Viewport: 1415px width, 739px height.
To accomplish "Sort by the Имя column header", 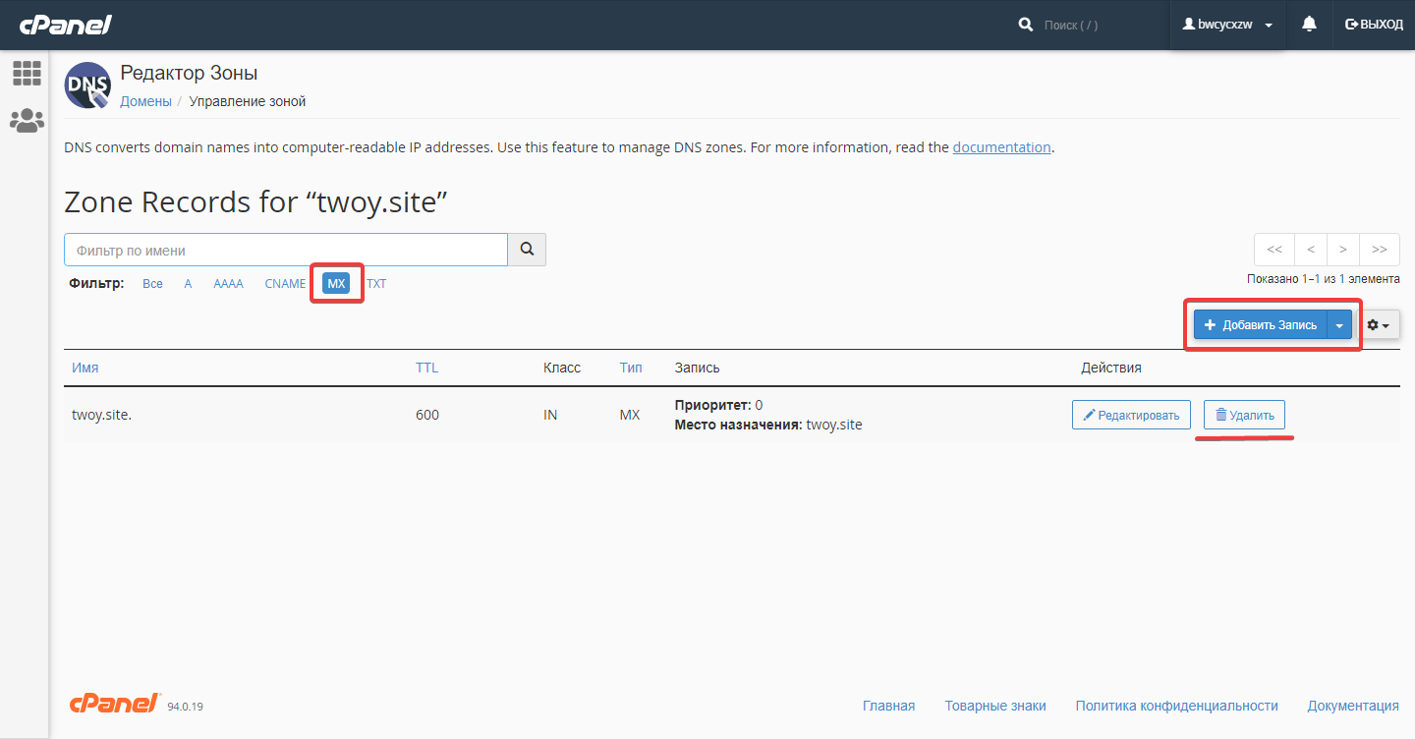I will (85, 368).
